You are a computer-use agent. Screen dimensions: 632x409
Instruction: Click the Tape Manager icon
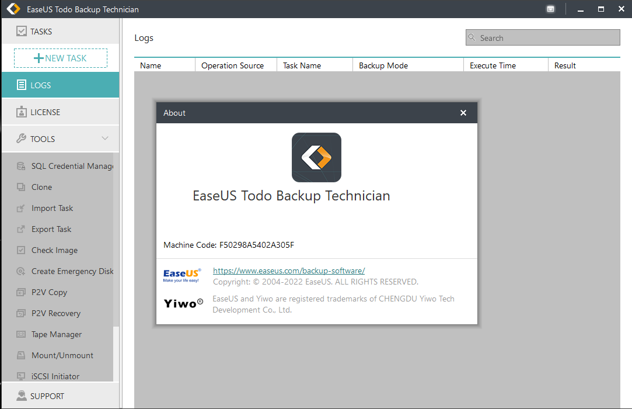(x=21, y=334)
